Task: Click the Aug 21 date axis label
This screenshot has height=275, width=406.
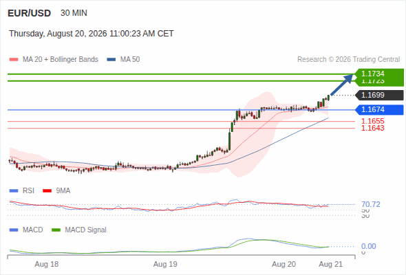Action: (331, 265)
